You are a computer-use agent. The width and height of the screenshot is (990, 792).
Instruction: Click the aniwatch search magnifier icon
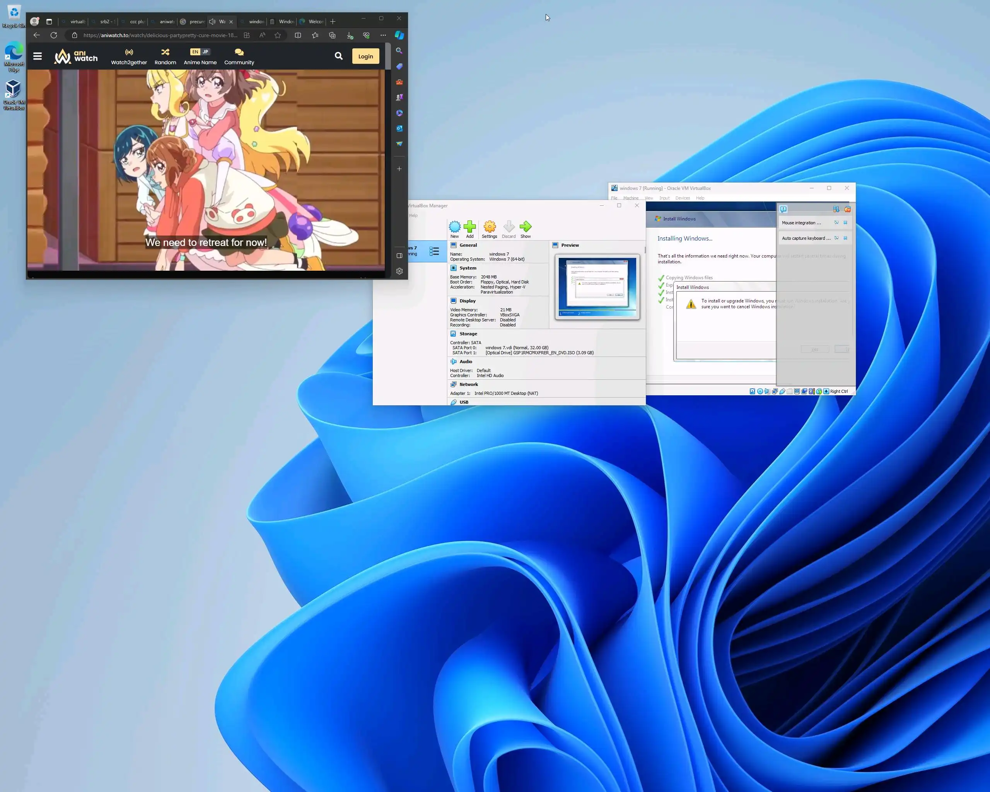[x=338, y=56]
